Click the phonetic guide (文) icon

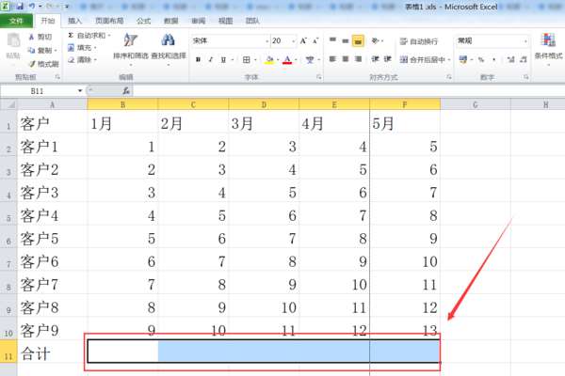310,59
